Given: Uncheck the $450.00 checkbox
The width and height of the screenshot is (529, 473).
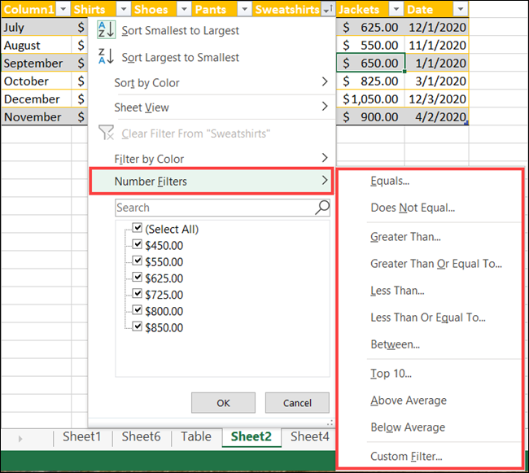Looking at the screenshot, I should 137,246.
